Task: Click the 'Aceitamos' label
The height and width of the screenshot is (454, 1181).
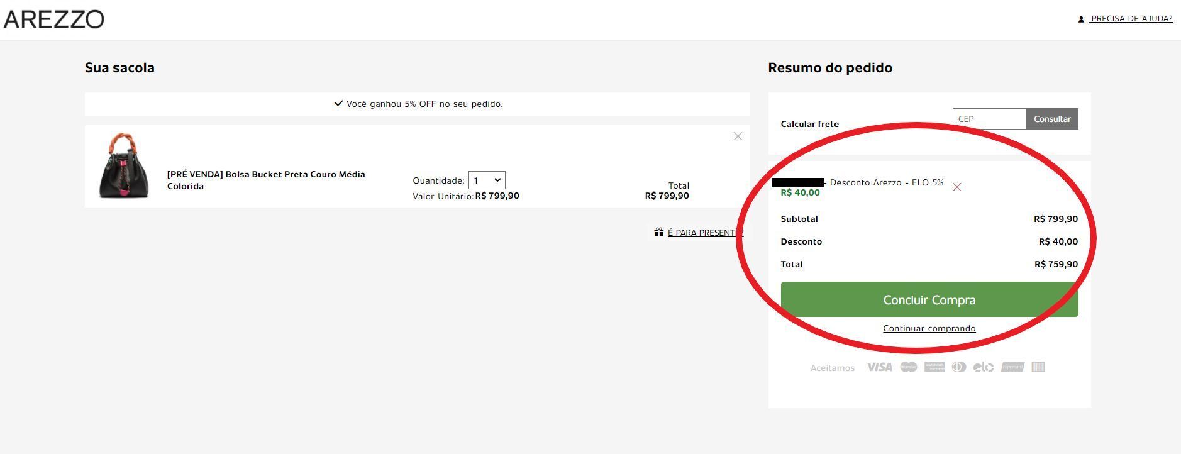Action: pyautogui.click(x=833, y=368)
